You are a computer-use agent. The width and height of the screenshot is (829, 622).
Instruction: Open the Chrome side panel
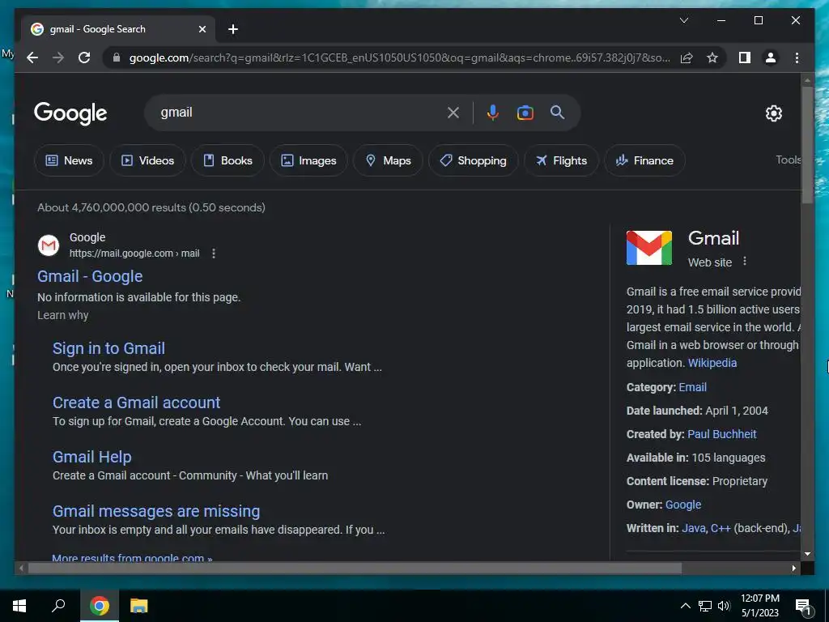click(745, 58)
